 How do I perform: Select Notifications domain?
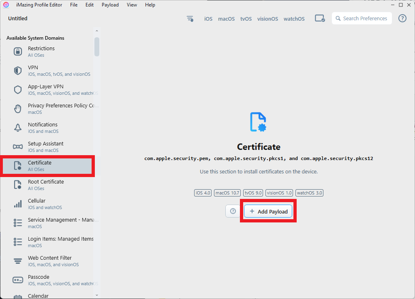coord(47,128)
